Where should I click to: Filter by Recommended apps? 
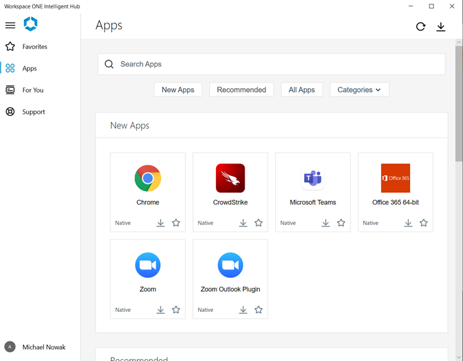[x=241, y=90]
